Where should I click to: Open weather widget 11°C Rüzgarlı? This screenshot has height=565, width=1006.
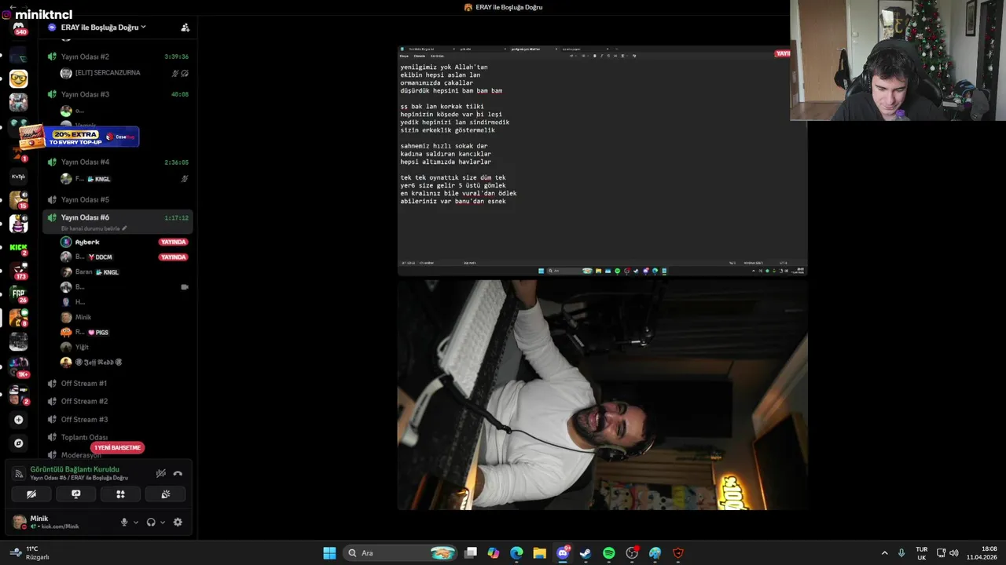(x=30, y=553)
